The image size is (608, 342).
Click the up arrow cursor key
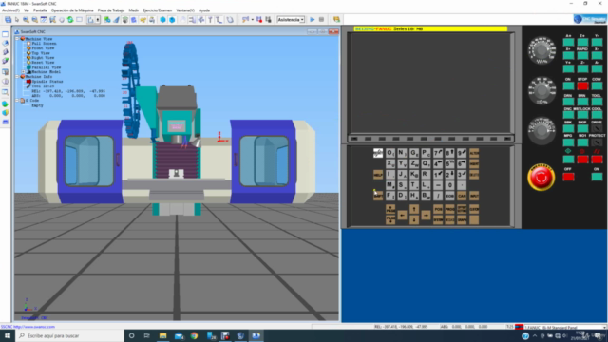[x=414, y=209]
